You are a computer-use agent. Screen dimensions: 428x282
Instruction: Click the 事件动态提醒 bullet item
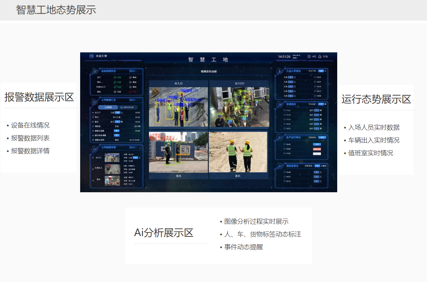pos(244,247)
